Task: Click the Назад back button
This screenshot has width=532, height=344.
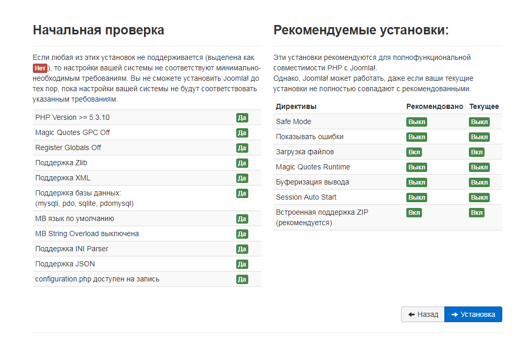Action: [423, 314]
